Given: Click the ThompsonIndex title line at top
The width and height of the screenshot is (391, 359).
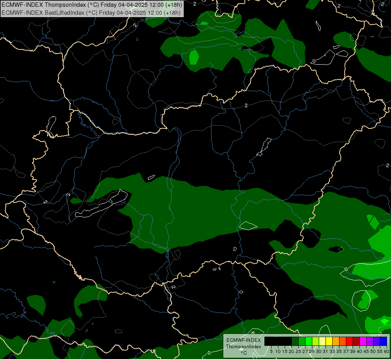Looking at the screenshot, I should tap(92, 5).
